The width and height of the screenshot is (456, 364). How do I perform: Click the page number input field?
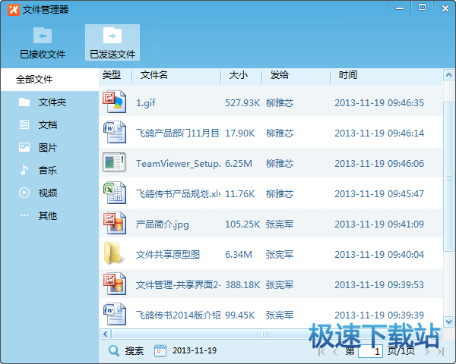tap(371, 352)
